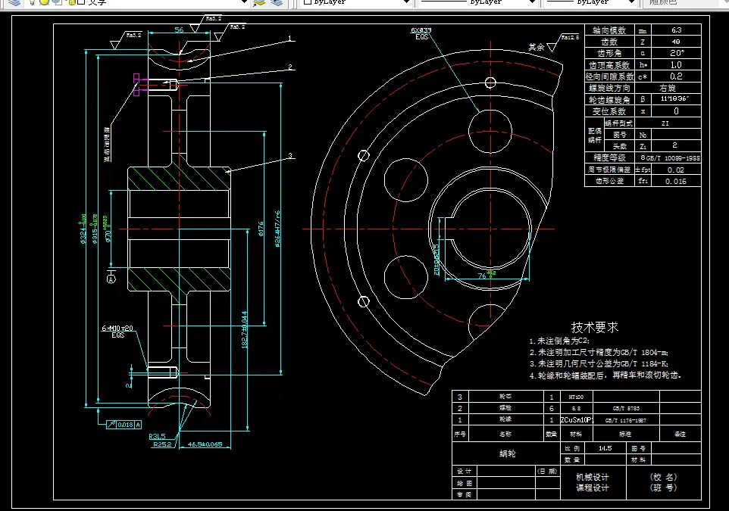Select the 0.018 A runout tolerance frame
Screen dimensions: 729x511
pos(124,424)
